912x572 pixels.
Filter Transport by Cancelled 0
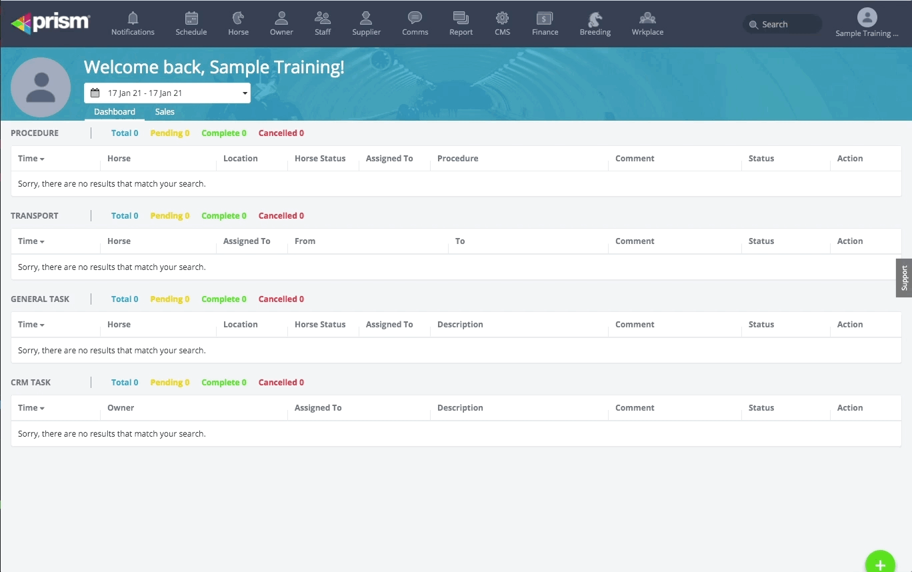[x=281, y=216]
